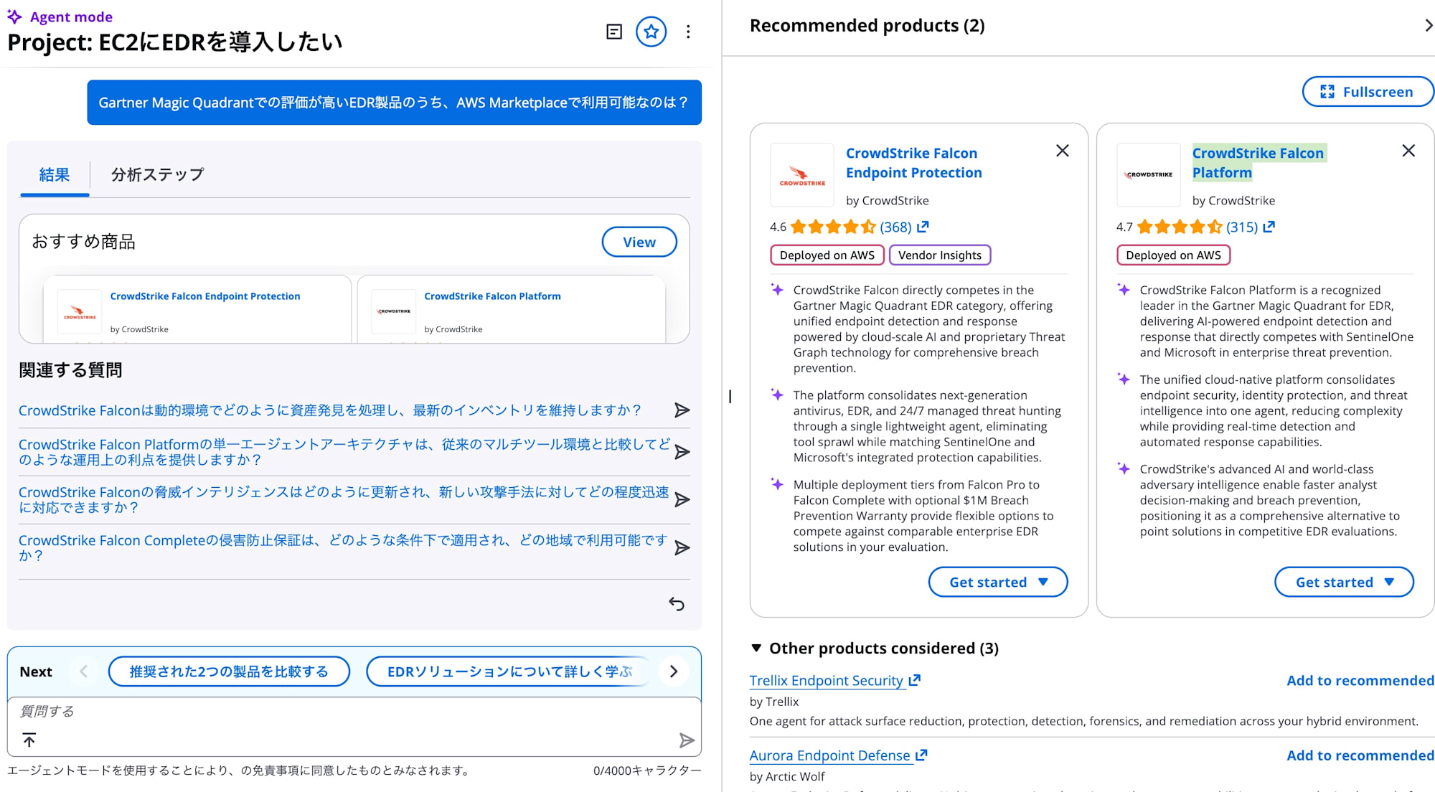Select the 結果 tab

pyautogui.click(x=55, y=174)
